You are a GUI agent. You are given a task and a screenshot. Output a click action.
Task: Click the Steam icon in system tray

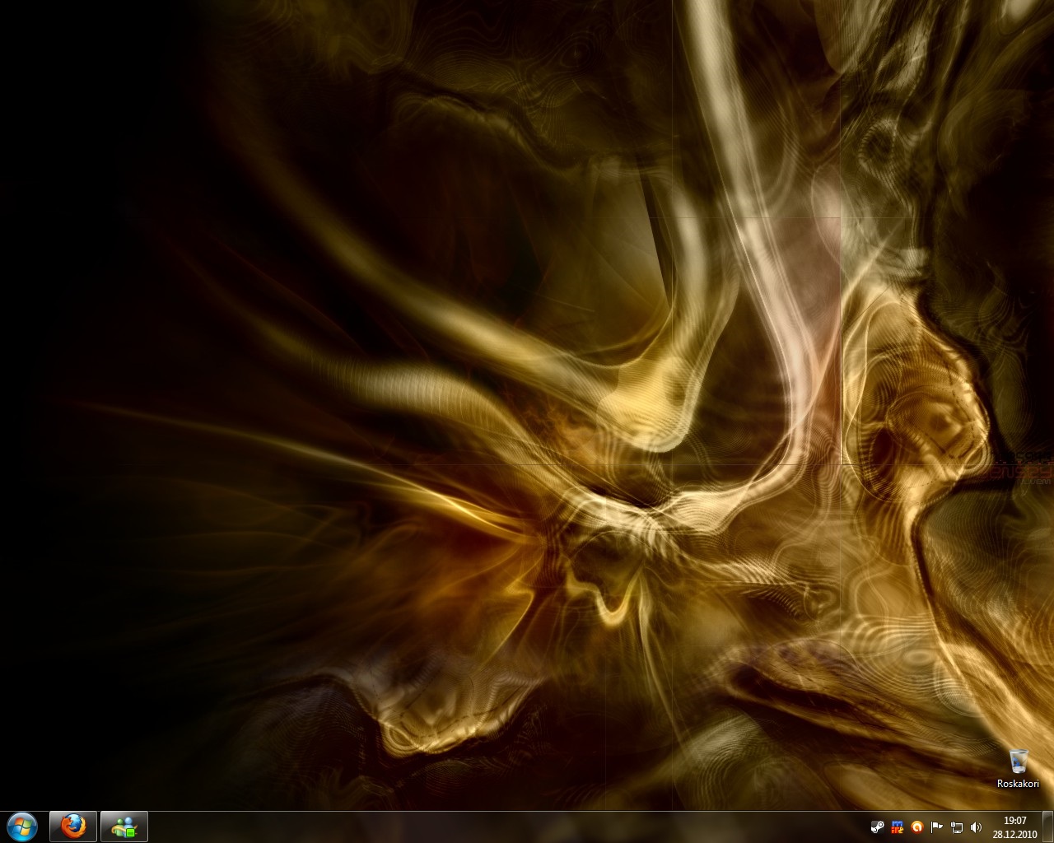879,827
